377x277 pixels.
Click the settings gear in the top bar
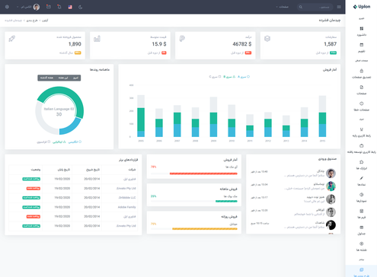[x=7, y=7]
